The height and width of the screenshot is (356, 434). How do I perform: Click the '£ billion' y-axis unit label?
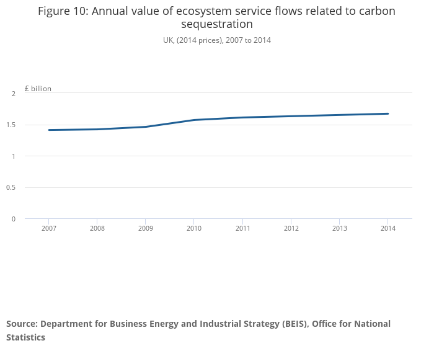pos(38,89)
